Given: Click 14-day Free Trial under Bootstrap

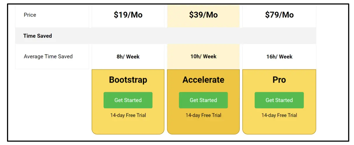Looking at the screenshot, I should coord(128,115).
